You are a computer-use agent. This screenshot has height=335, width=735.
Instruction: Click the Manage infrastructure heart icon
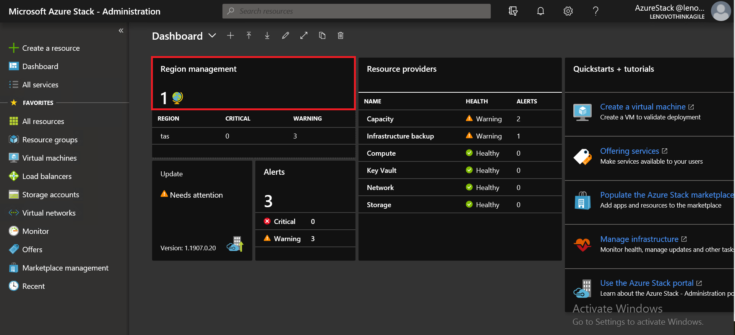point(582,244)
